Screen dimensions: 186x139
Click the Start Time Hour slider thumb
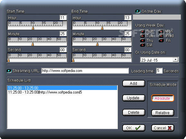[33, 28]
